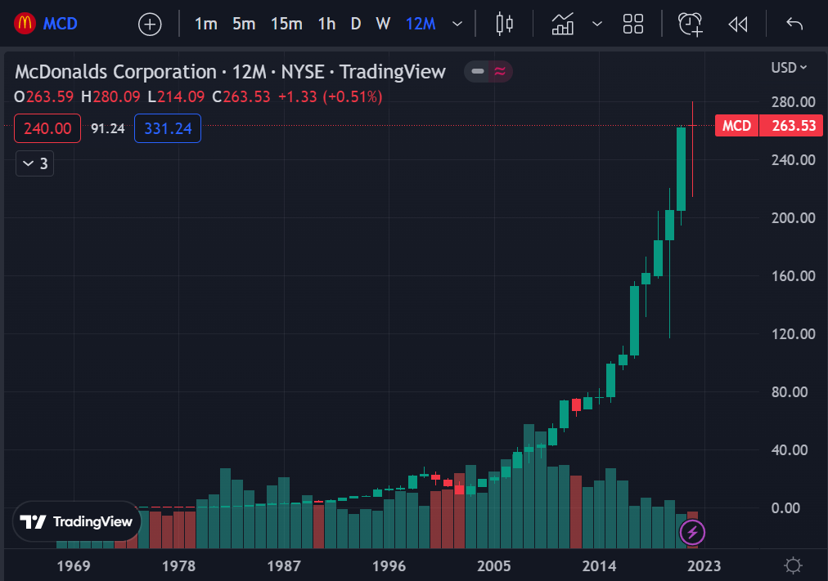Image resolution: width=828 pixels, height=581 pixels.
Task: Start bar replay with the rewind icon
Action: 738,25
